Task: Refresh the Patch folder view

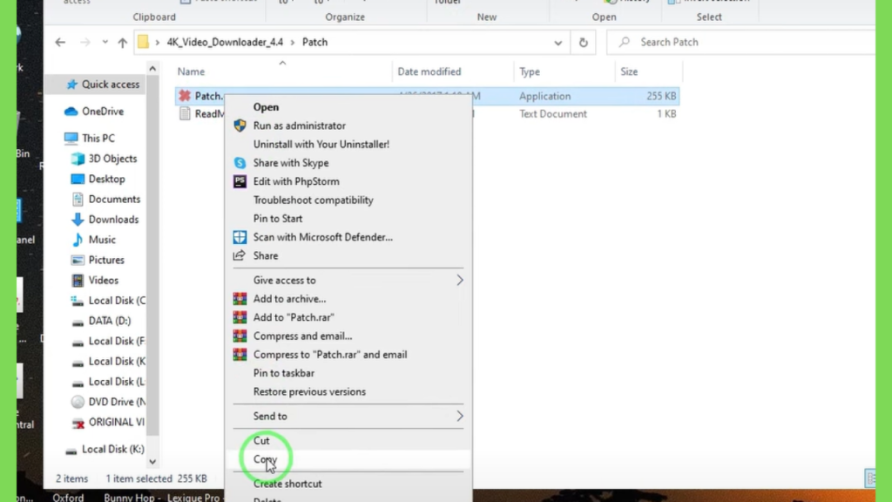Action: point(583,43)
